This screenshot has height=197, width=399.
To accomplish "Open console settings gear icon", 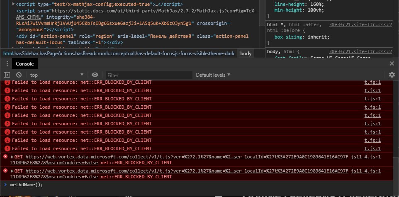I will [392, 75].
